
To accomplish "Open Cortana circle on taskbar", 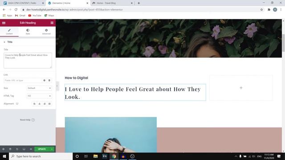I will (77, 156).
